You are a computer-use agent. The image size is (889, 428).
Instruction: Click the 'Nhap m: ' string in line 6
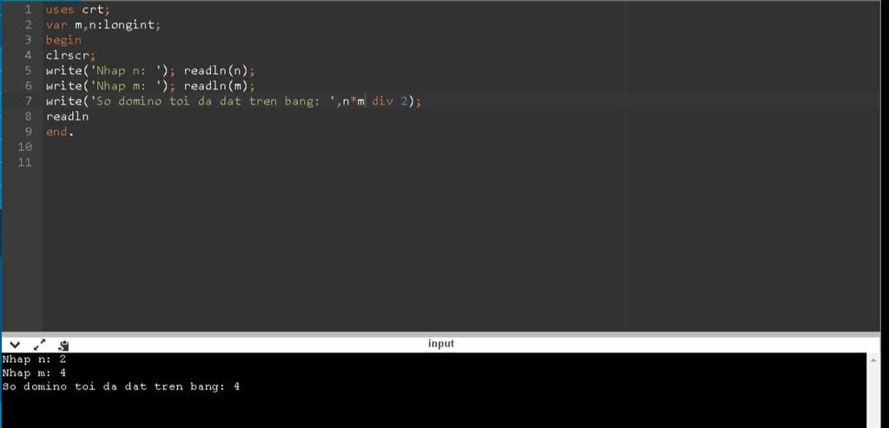(125, 86)
